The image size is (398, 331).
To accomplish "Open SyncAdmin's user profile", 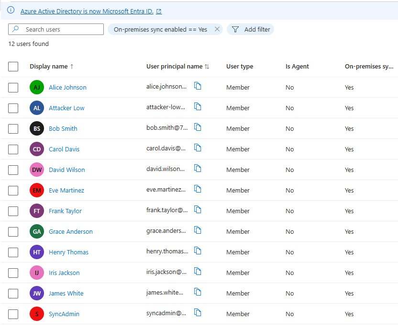I will click(64, 314).
